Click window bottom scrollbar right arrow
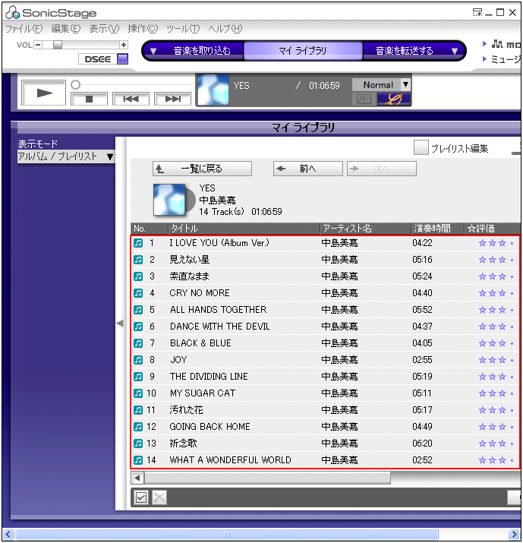The image size is (523, 543). click(515, 535)
